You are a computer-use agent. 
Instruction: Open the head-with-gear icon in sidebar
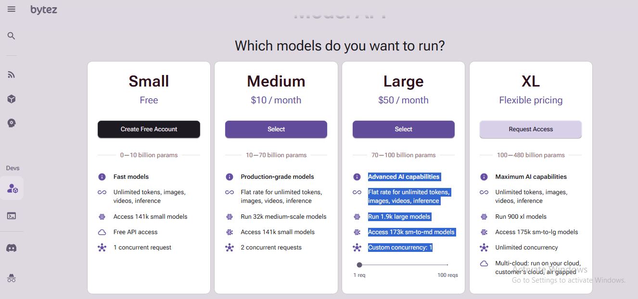point(12,123)
